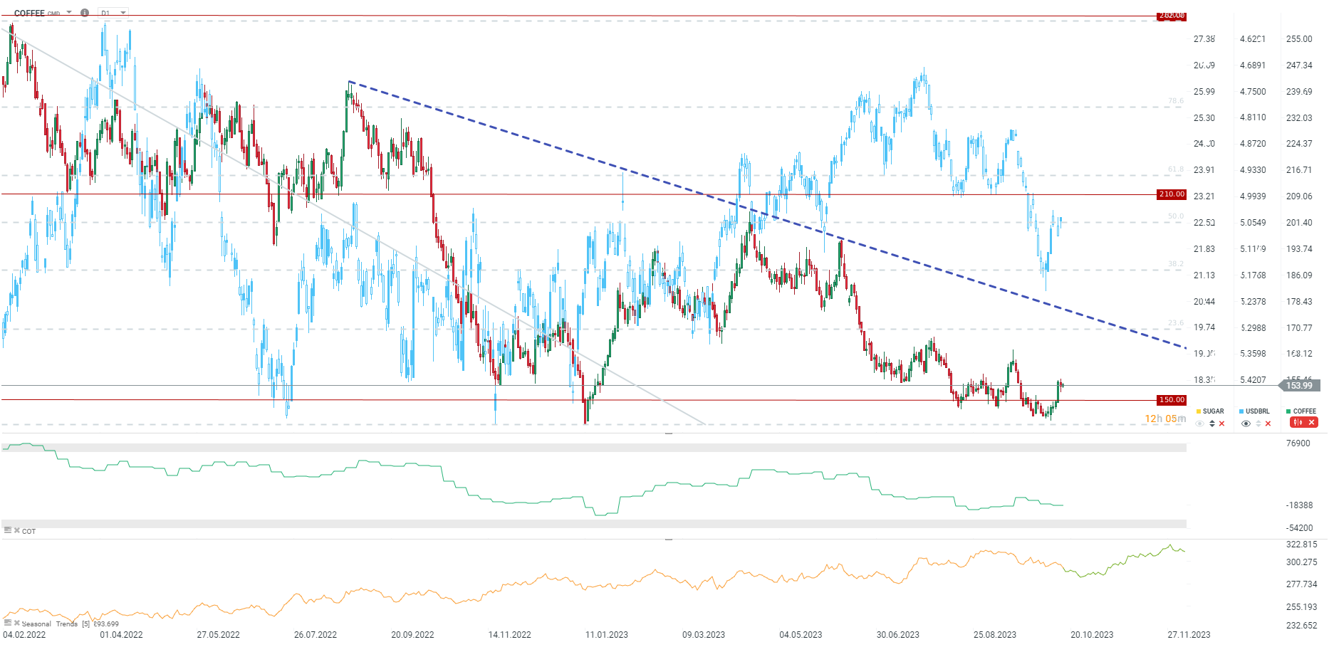Click the 4.9939 USDBRL axis value
This screenshot has width=1329, height=647.
point(1253,196)
